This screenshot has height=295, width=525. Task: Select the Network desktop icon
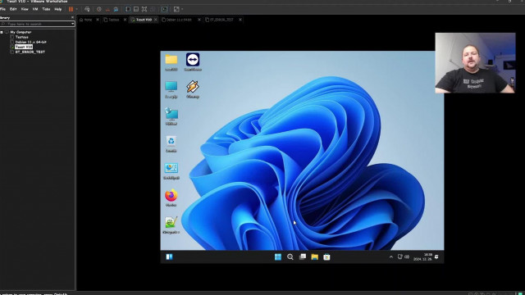pyautogui.click(x=171, y=116)
